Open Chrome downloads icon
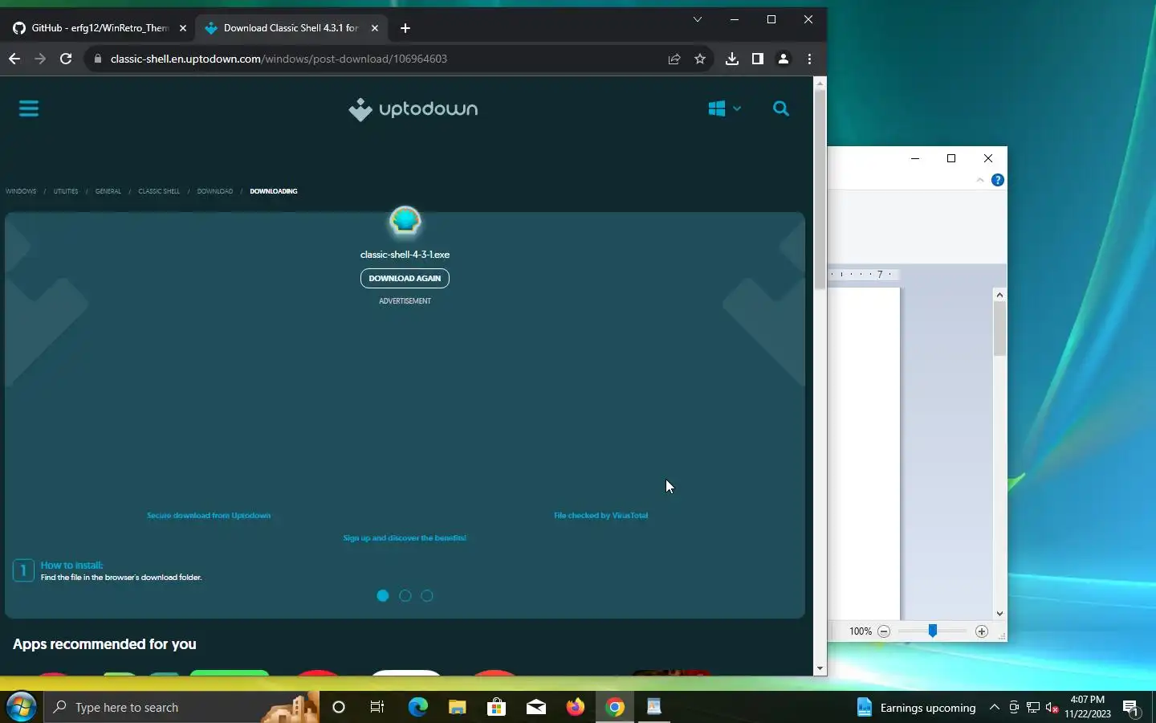 coord(732,59)
